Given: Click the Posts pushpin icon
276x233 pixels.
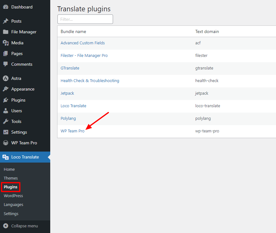Looking at the screenshot, I should (x=6, y=21).
